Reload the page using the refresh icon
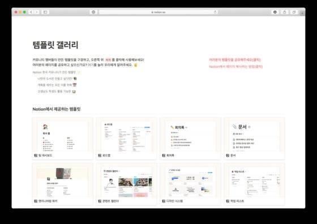The image size is (317, 224). coord(215,12)
